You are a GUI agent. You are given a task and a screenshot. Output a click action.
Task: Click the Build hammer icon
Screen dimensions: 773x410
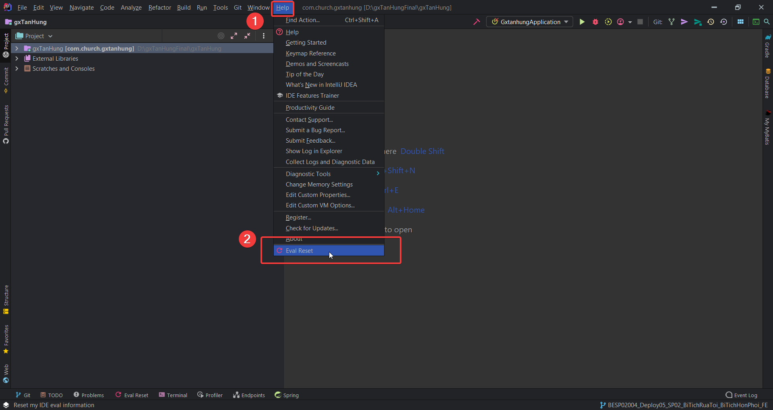[477, 22]
